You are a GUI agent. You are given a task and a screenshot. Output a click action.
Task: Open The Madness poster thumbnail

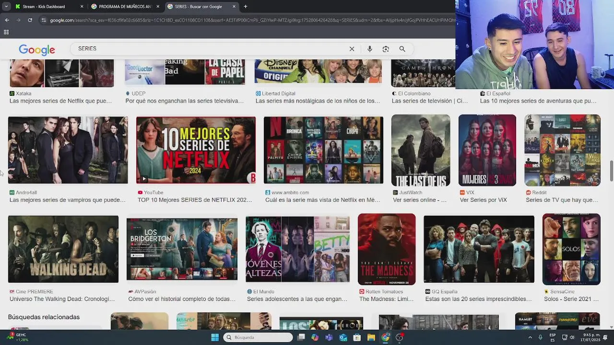[x=387, y=249]
